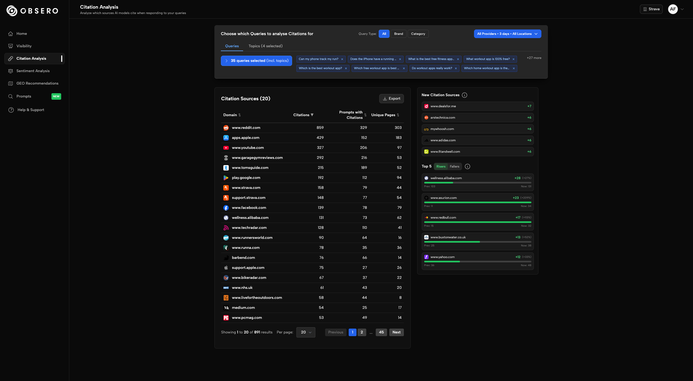Open www.strava.com citation source link

[246, 188]
